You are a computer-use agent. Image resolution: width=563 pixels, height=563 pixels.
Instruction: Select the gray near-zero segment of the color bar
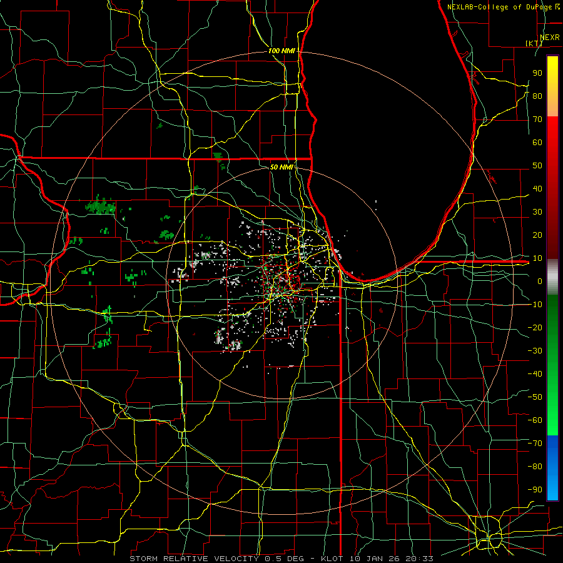552,276
